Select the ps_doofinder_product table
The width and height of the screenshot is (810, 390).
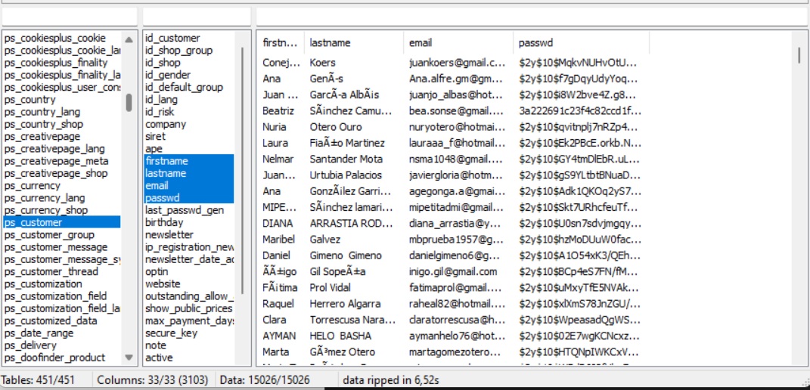(61, 357)
